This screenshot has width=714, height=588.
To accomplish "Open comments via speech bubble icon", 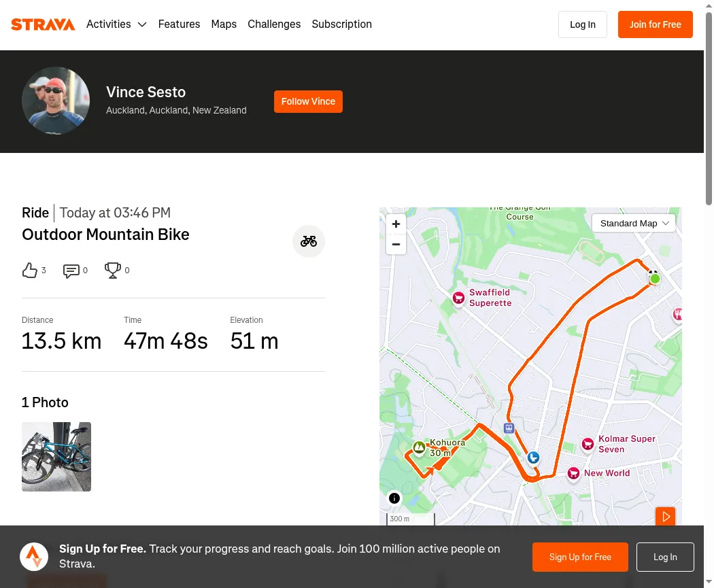I will (71, 271).
